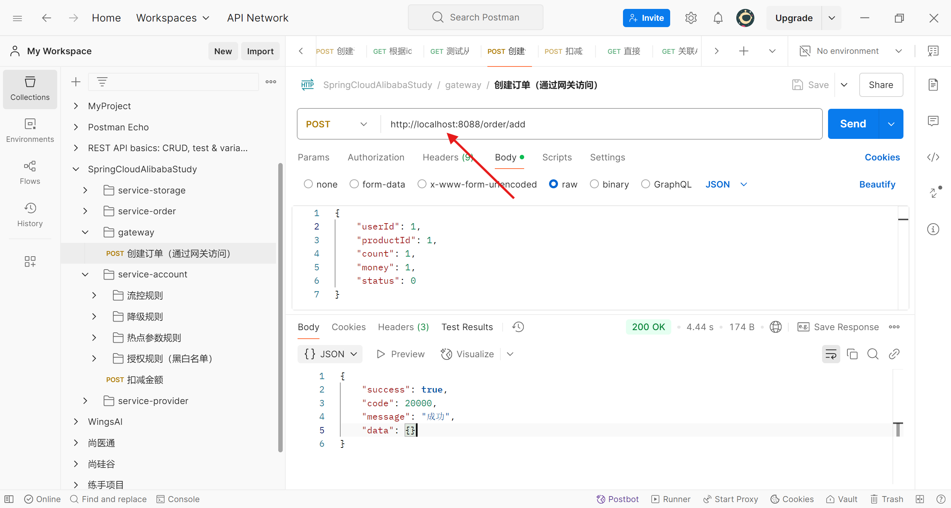
Task: Search the response with magnifier icon
Action: [873, 354]
